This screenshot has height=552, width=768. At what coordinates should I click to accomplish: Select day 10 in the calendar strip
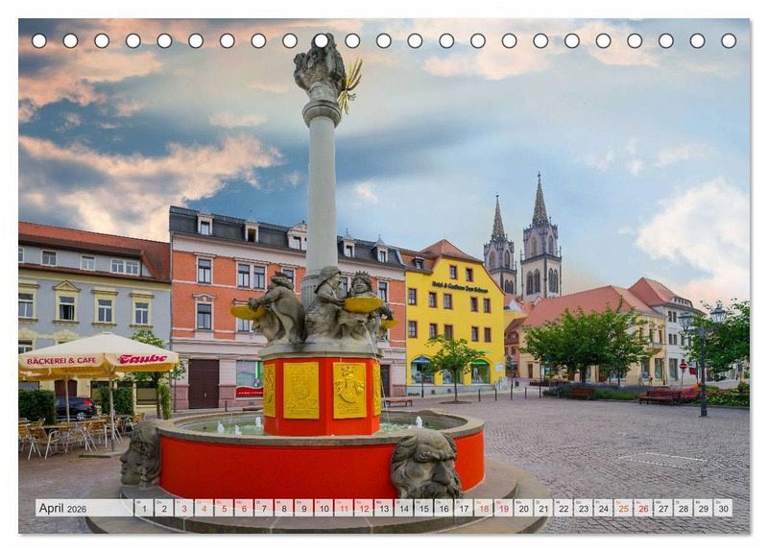324,508
